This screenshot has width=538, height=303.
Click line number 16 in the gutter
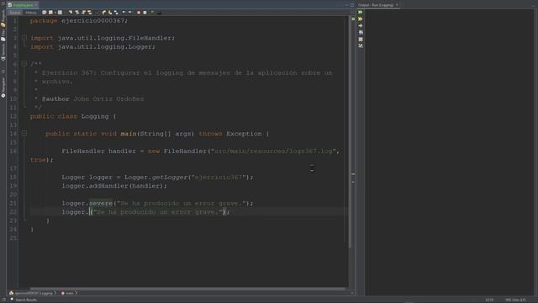[13, 151]
